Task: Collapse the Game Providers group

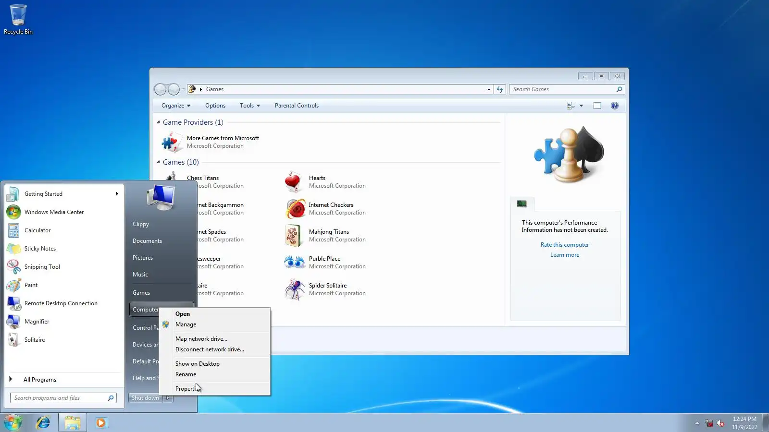Action: coord(158,122)
